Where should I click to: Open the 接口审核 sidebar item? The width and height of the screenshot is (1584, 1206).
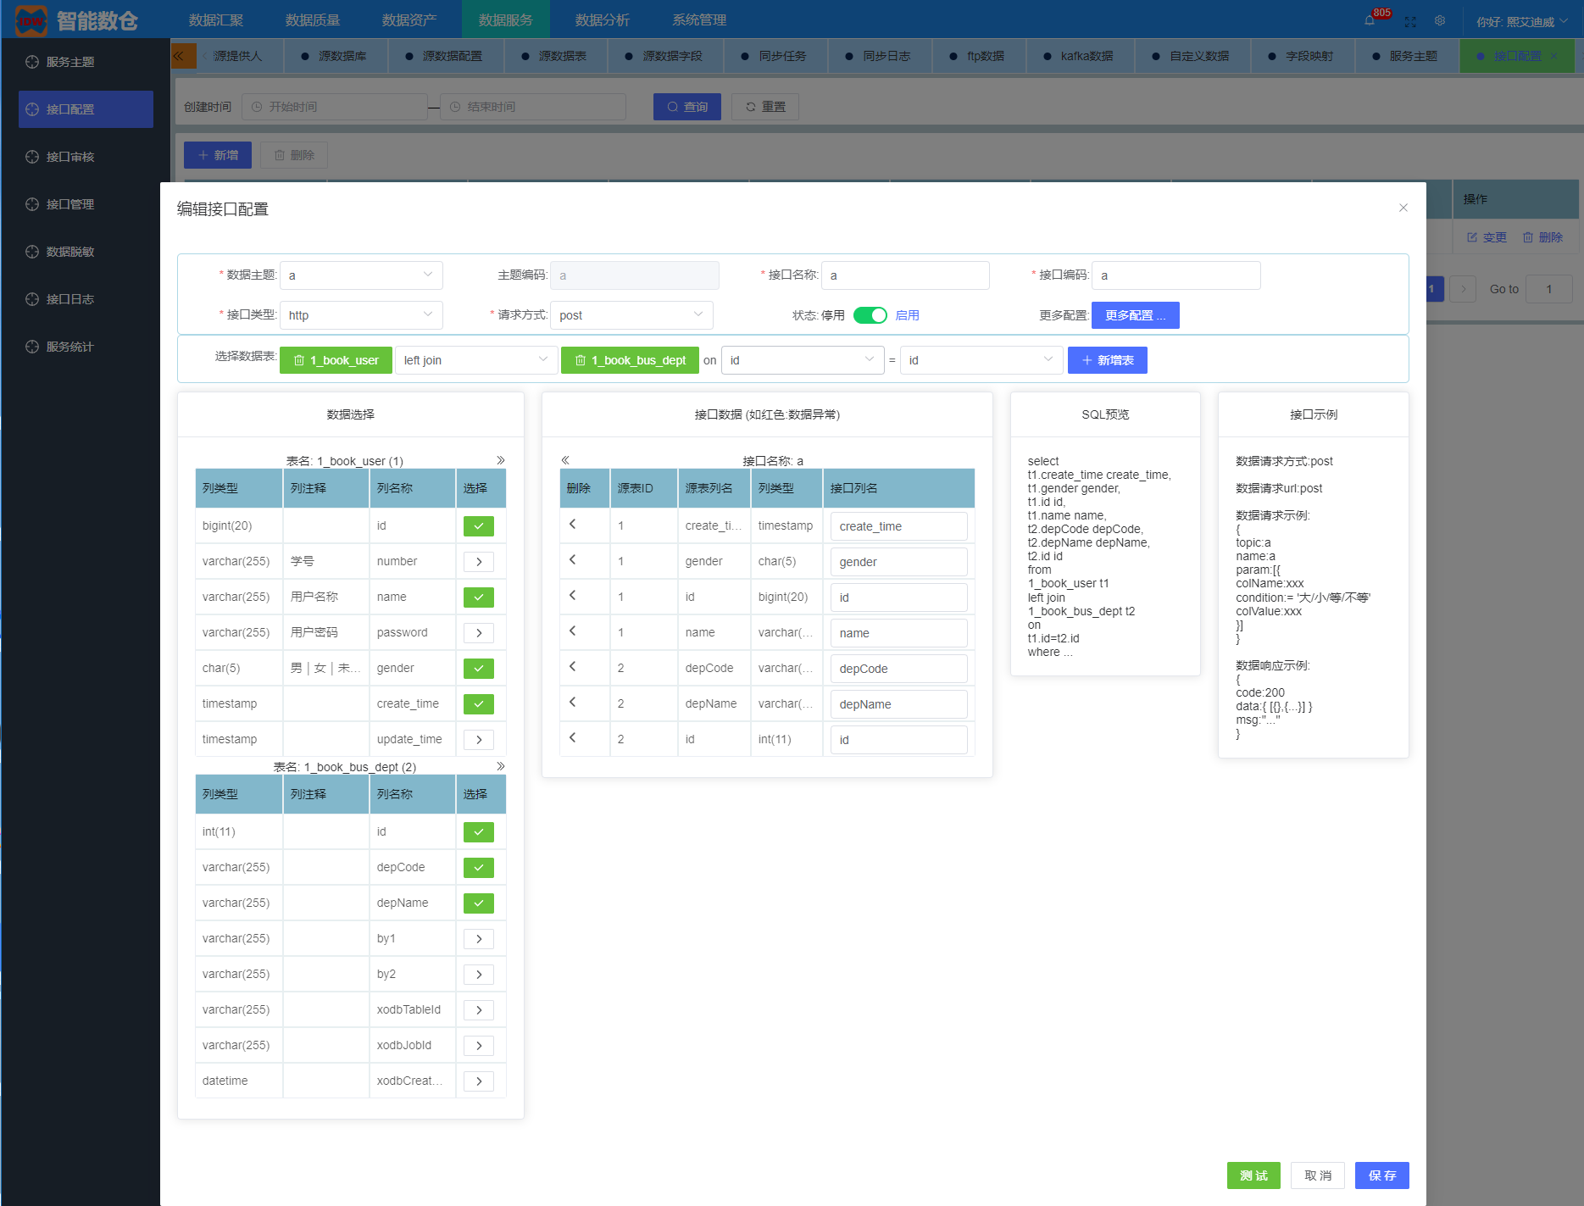(86, 157)
